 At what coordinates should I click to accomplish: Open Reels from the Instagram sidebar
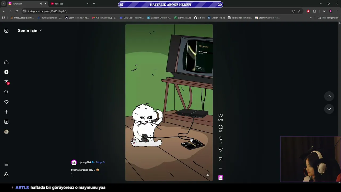(x=6, y=72)
